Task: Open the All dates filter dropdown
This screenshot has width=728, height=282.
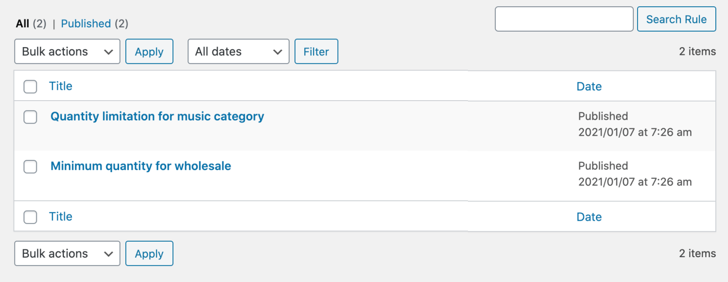Action: (x=238, y=51)
